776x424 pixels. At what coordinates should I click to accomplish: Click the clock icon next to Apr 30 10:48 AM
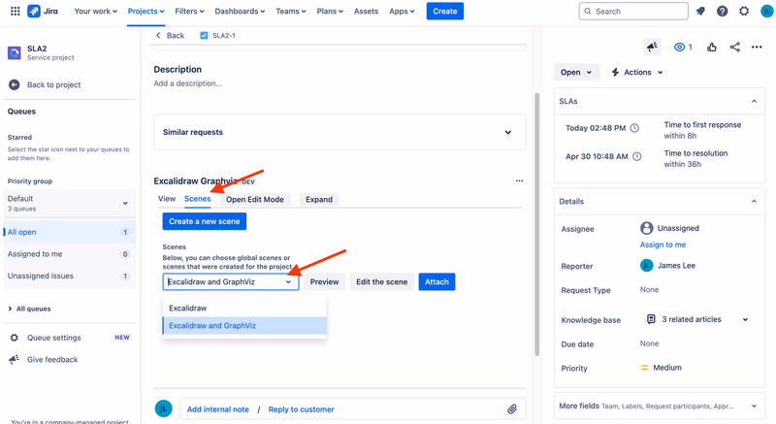click(x=637, y=156)
